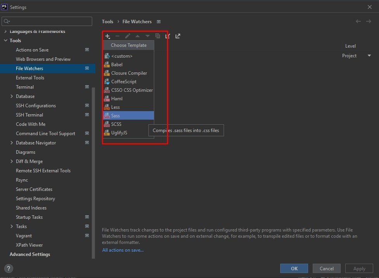379x278 pixels.
Task: Click the Help question mark icon
Action: click(x=9, y=268)
